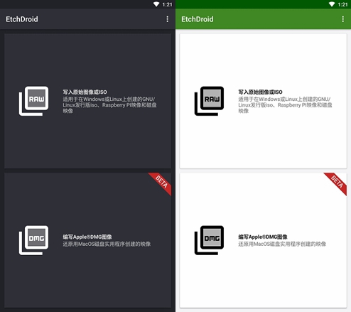Select '写入原始图像或ISO' title in light theme
The image size is (351, 312).
pyautogui.click(x=260, y=92)
